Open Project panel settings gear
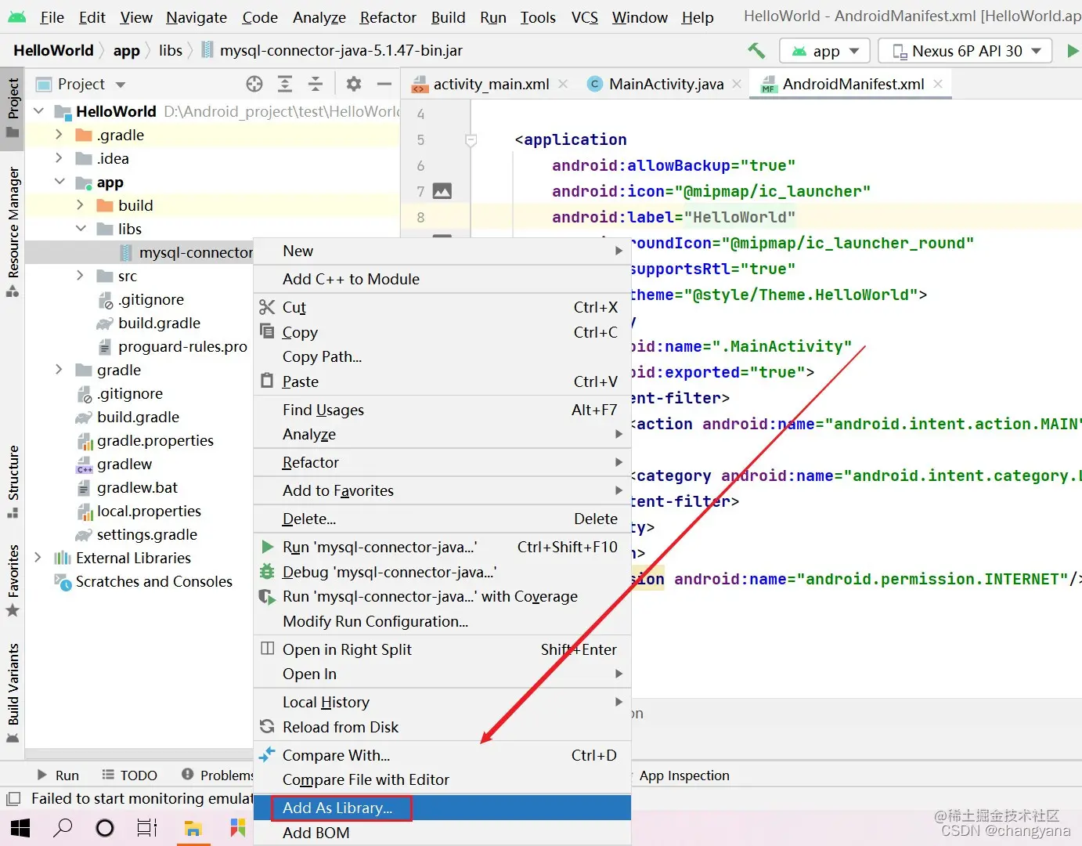The image size is (1082, 846). [354, 84]
